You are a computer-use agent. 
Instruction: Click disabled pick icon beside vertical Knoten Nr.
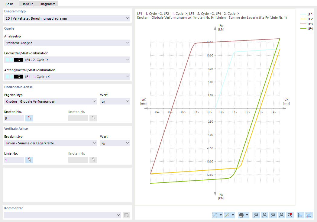click(93, 160)
